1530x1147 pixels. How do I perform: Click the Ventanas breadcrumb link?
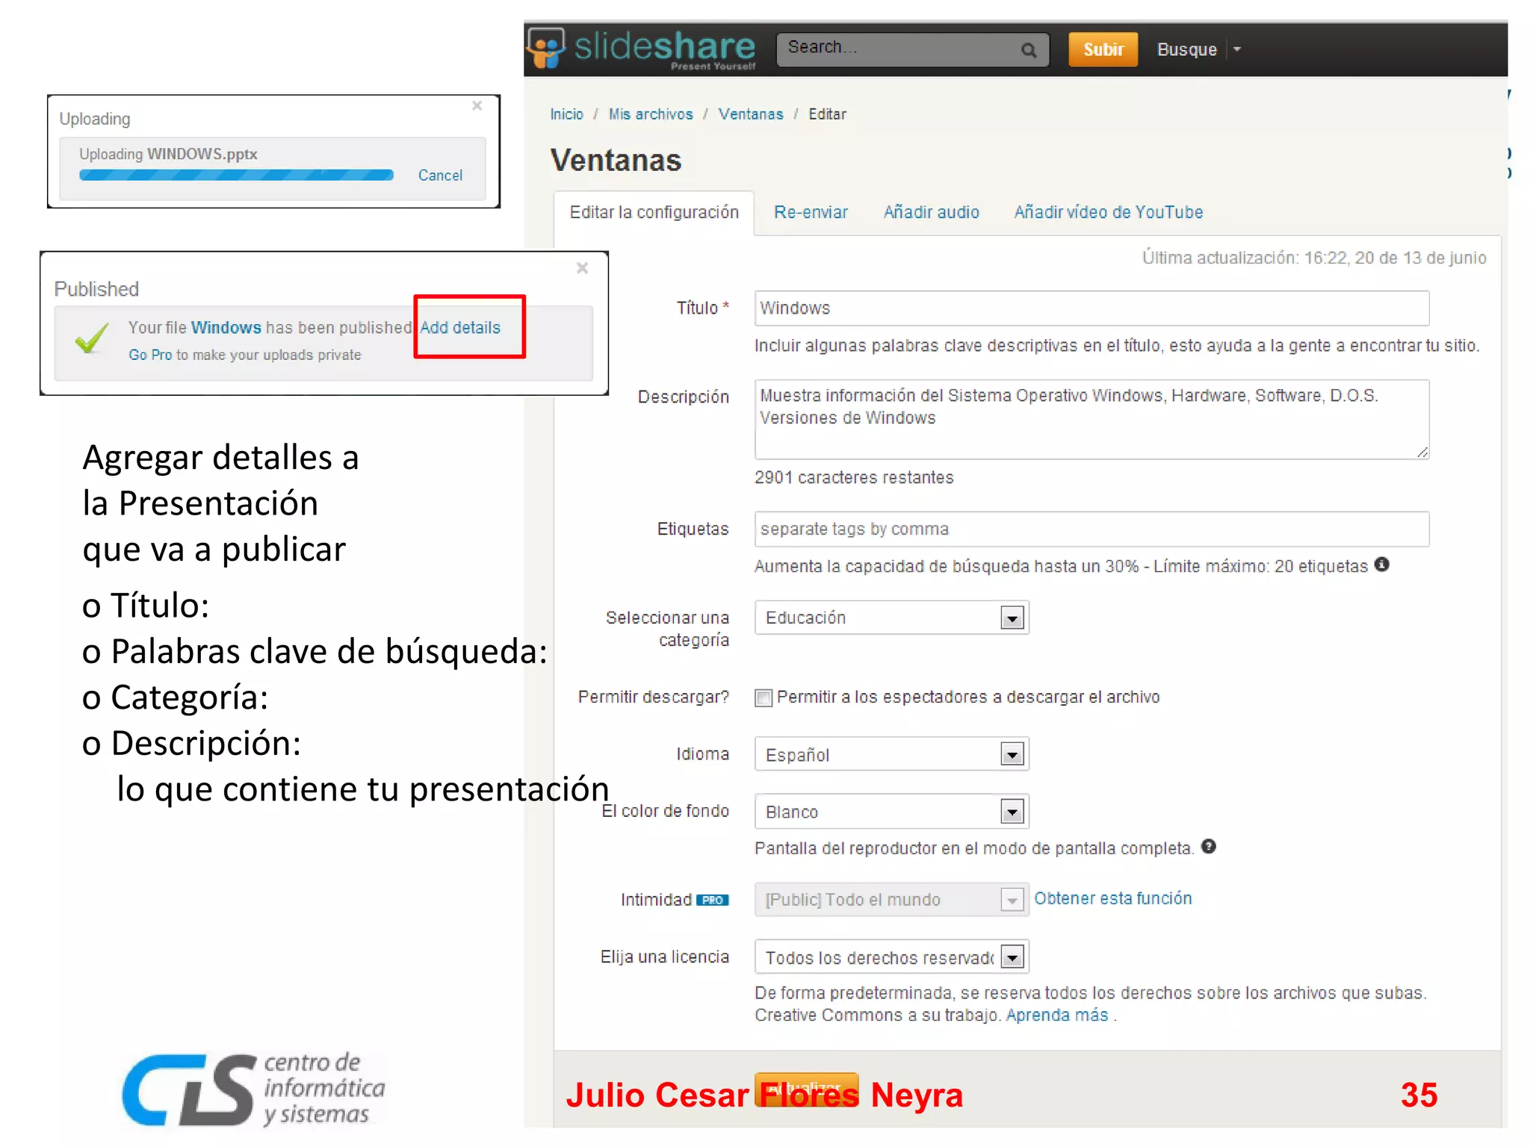tap(751, 114)
